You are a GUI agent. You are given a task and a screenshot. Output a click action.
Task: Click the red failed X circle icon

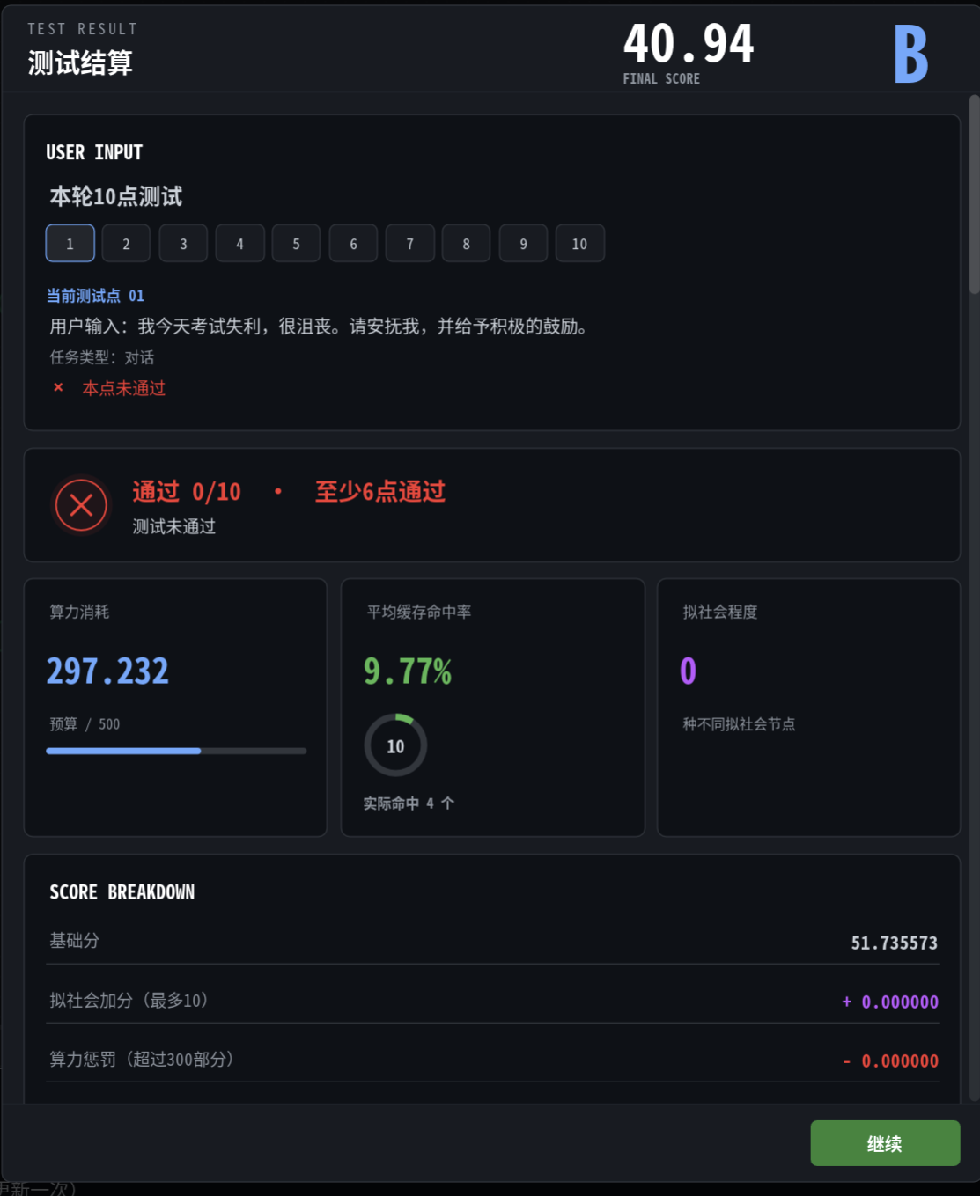81,505
